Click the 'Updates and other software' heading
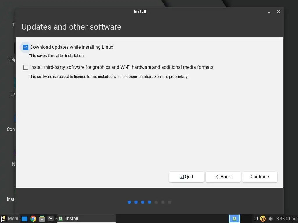The height and width of the screenshot is (223, 298). click(x=71, y=27)
